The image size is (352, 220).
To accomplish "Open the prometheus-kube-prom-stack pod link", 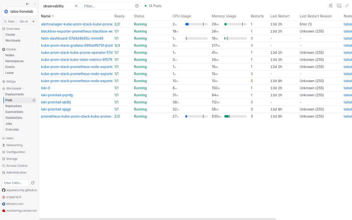I will click(77, 116).
